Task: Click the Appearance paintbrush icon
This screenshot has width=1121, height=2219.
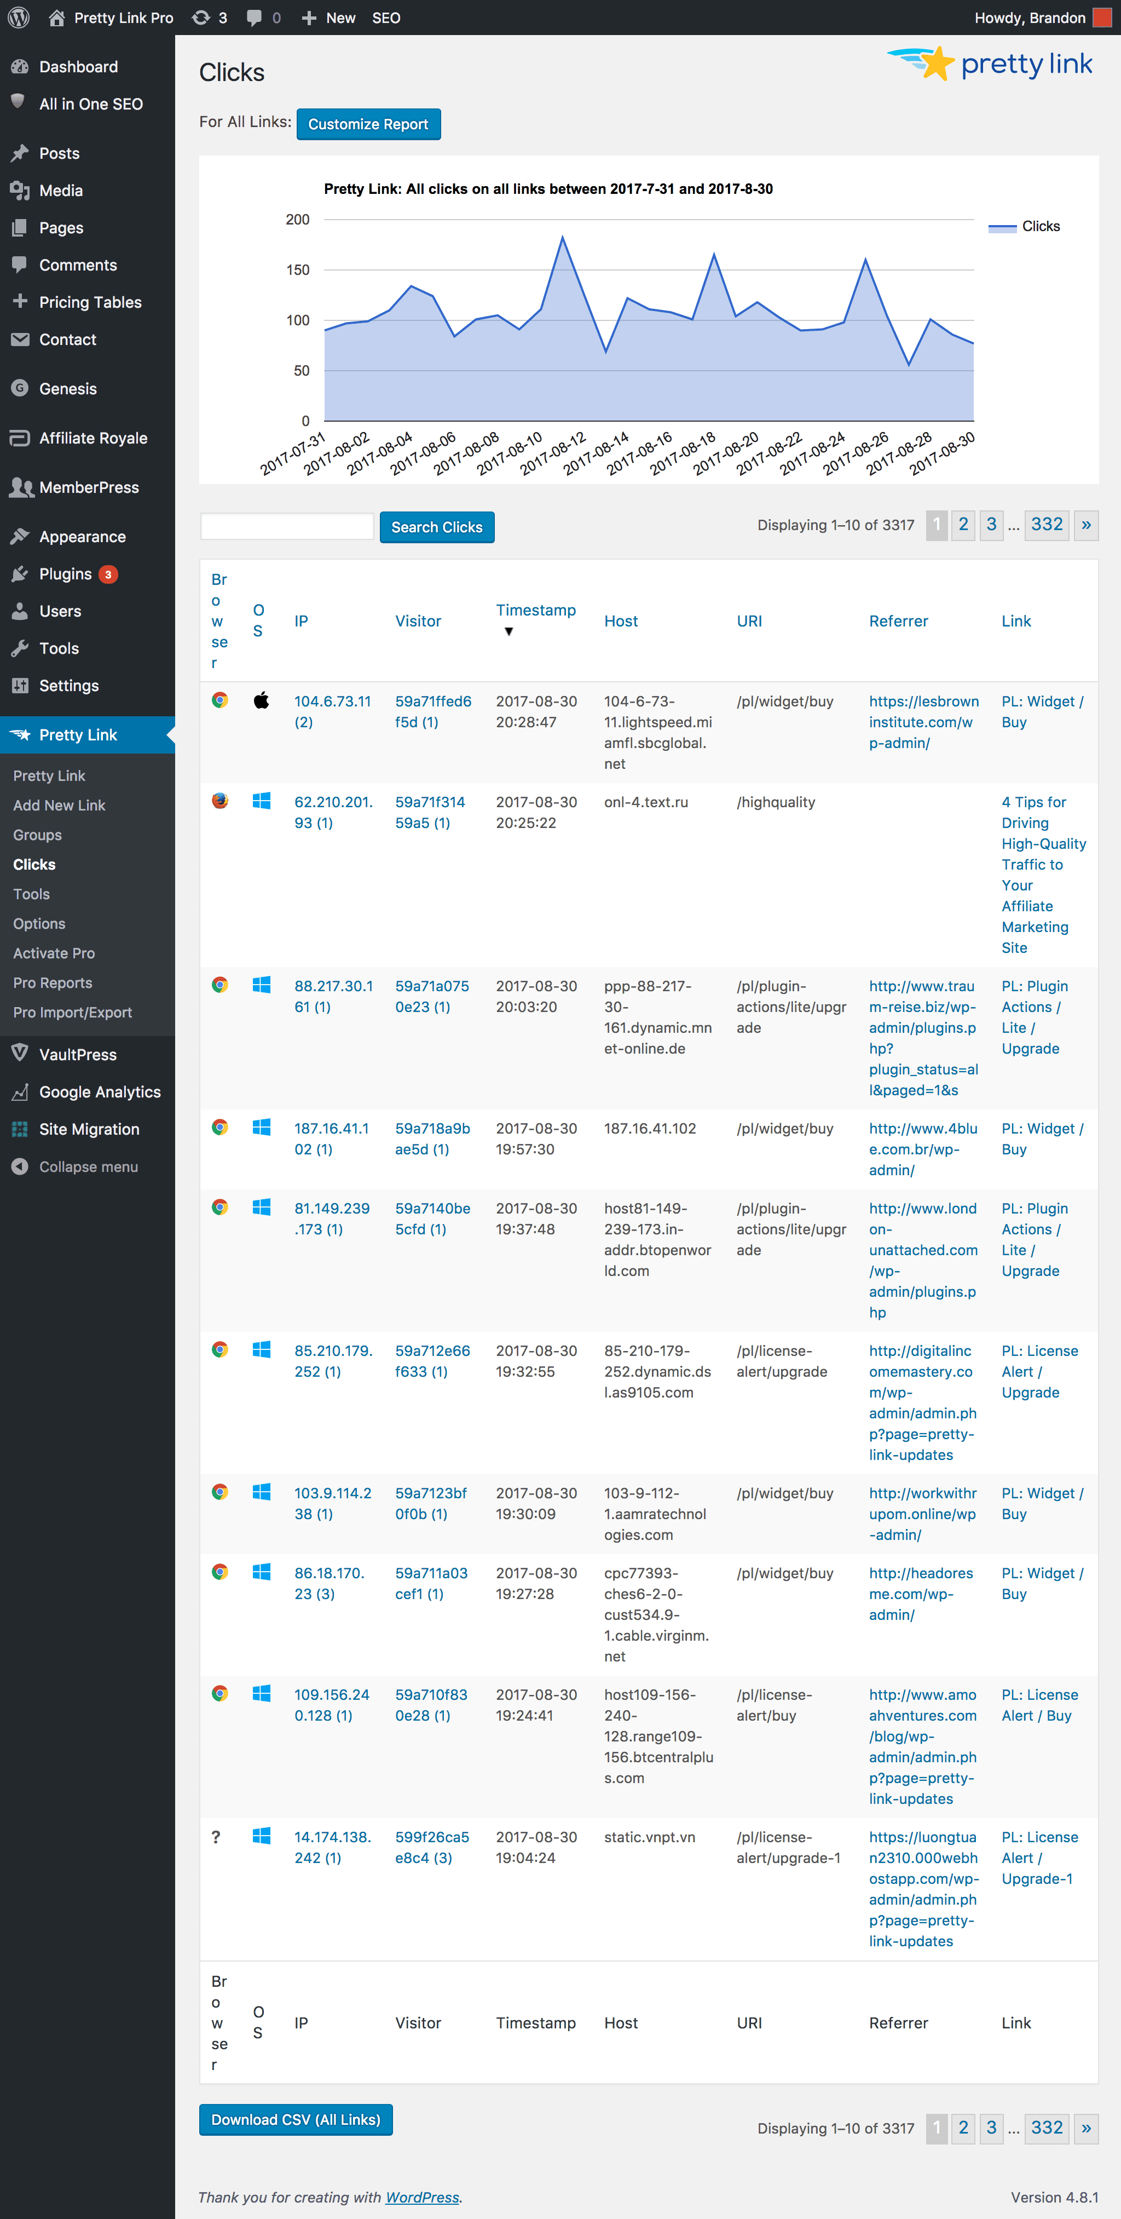Action: (x=19, y=537)
